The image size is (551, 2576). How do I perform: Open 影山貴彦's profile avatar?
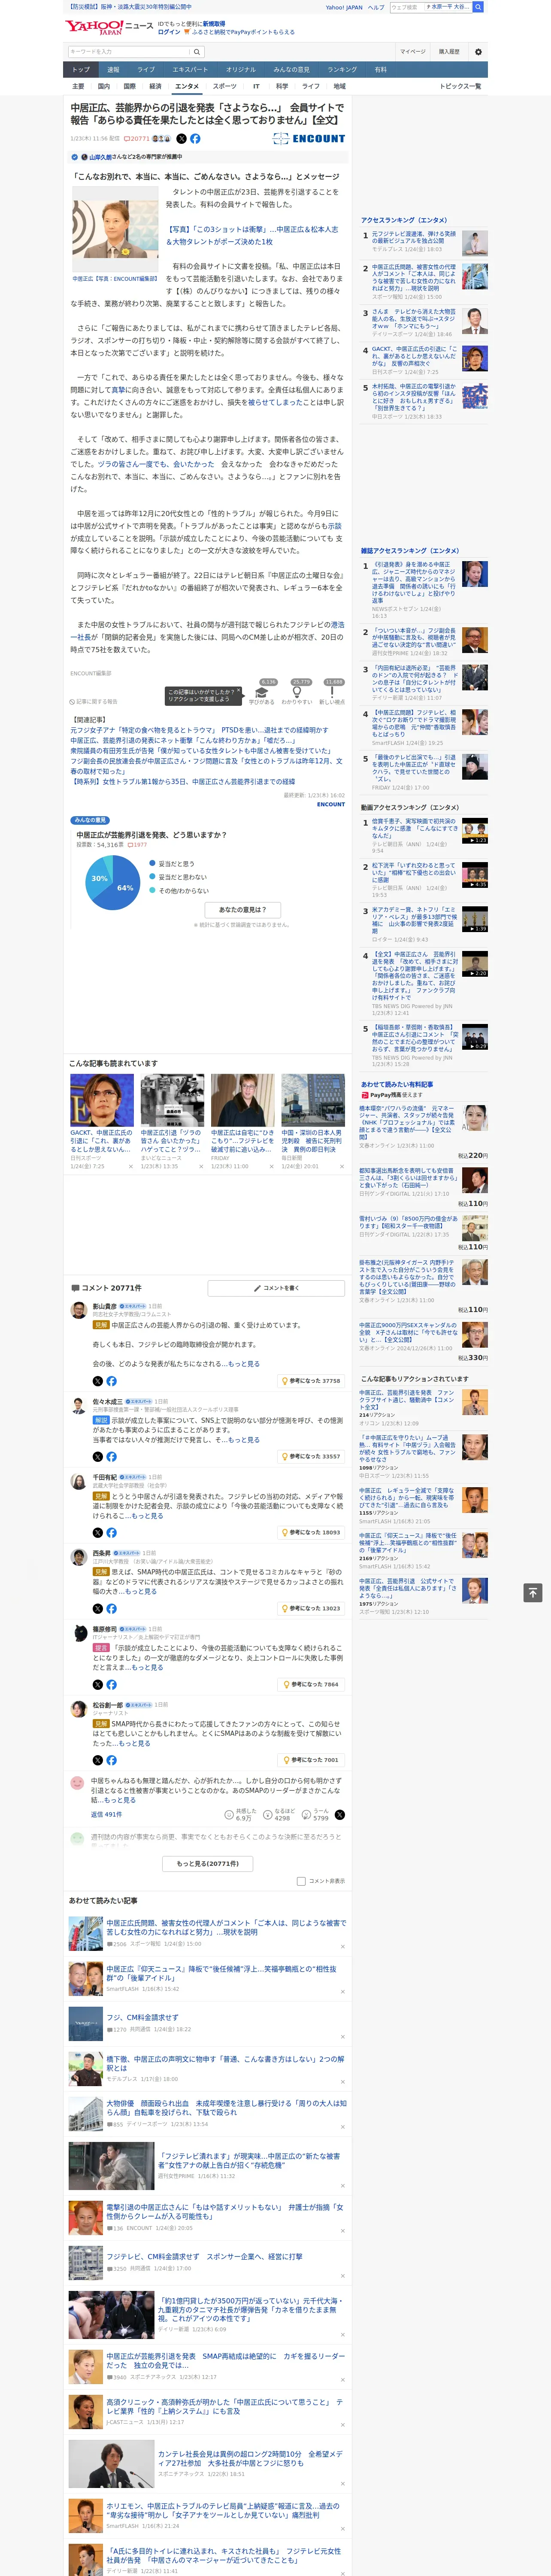[x=78, y=1310]
